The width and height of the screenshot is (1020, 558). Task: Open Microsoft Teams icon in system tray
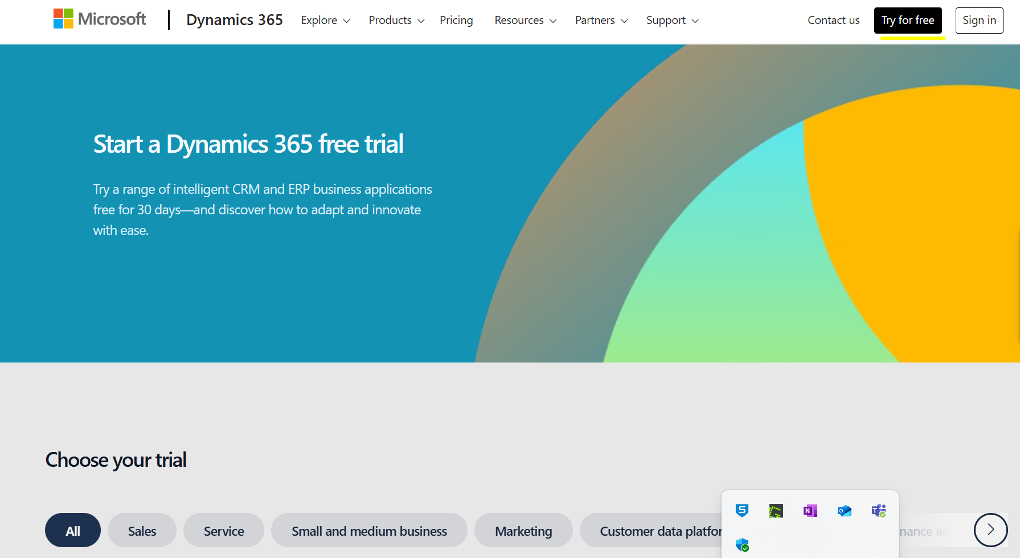point(878,511)
